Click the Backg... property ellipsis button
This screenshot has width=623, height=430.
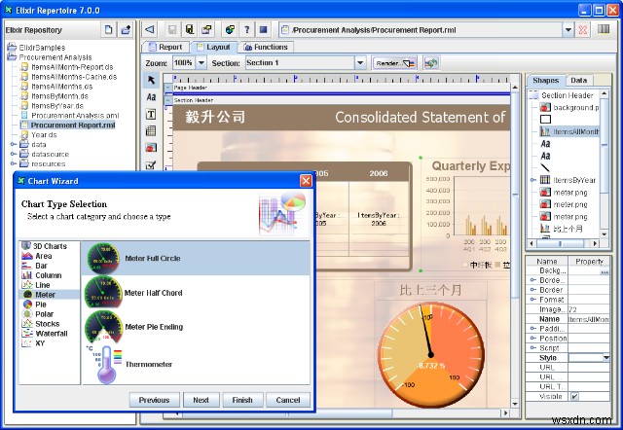click(x=605, y=272)
